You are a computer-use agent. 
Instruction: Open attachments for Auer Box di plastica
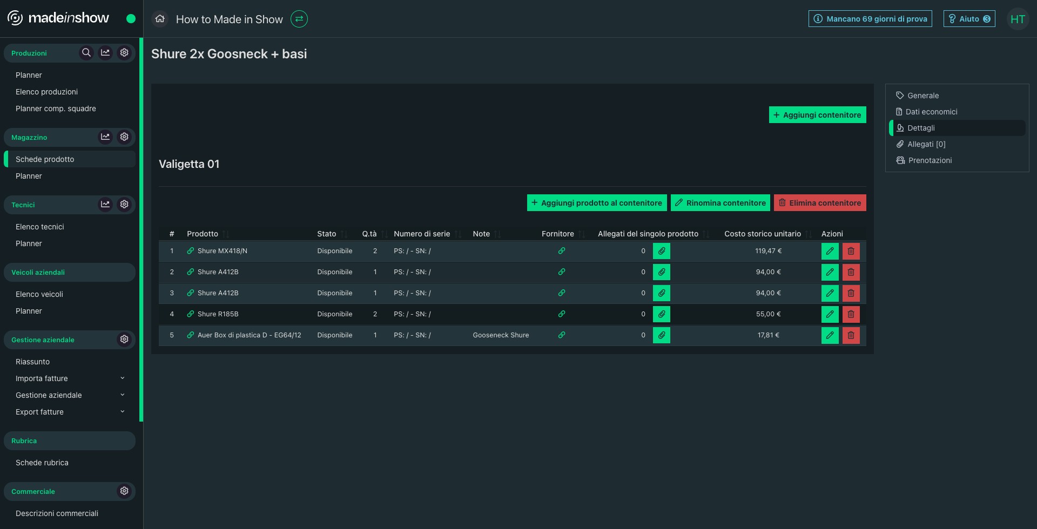[662, 335]
